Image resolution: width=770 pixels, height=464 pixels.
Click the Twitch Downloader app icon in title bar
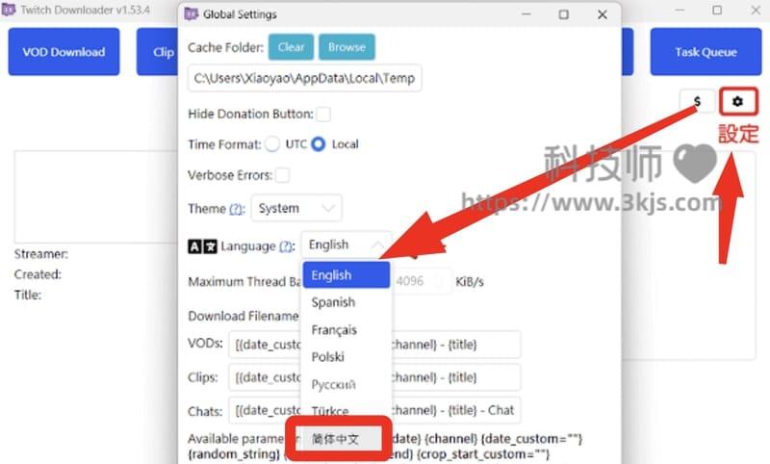9,10
